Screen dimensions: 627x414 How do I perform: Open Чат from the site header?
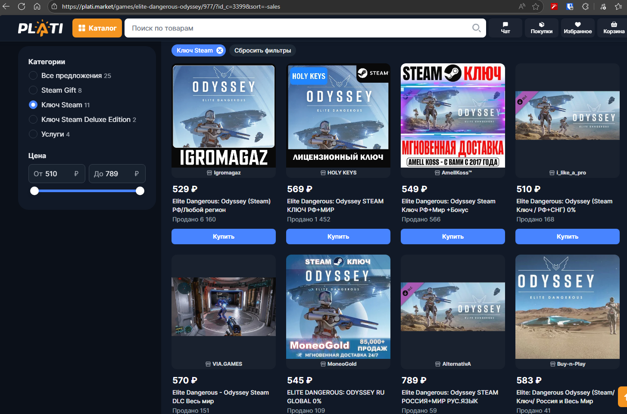[505, 28]
